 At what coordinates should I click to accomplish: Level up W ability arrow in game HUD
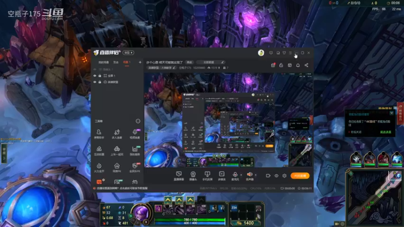179,200
